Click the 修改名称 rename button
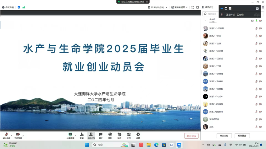 (x=224, y=136)
